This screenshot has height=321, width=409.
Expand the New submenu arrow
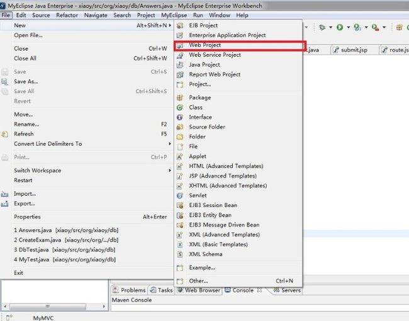coord(170,25)
